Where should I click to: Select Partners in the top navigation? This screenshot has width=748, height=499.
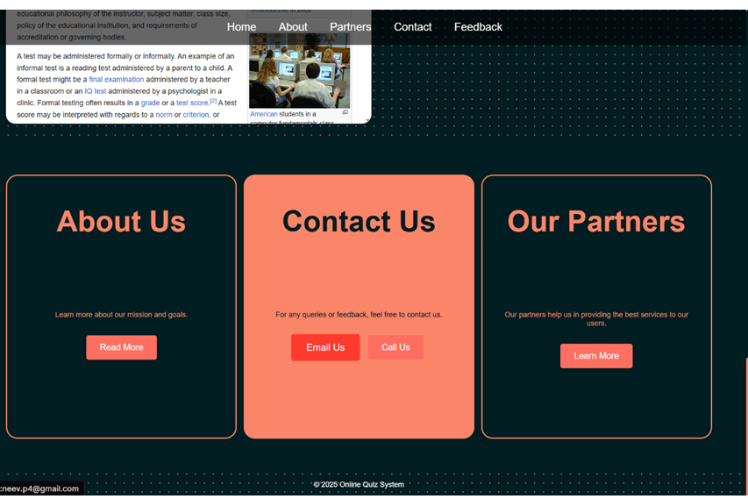click(350, 27)
